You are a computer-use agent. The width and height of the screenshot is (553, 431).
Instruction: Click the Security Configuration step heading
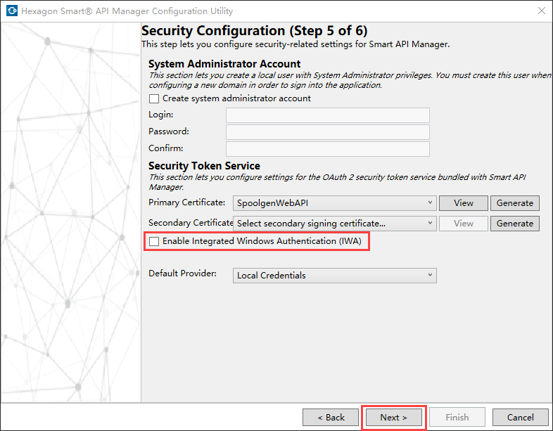pos(254,31)
